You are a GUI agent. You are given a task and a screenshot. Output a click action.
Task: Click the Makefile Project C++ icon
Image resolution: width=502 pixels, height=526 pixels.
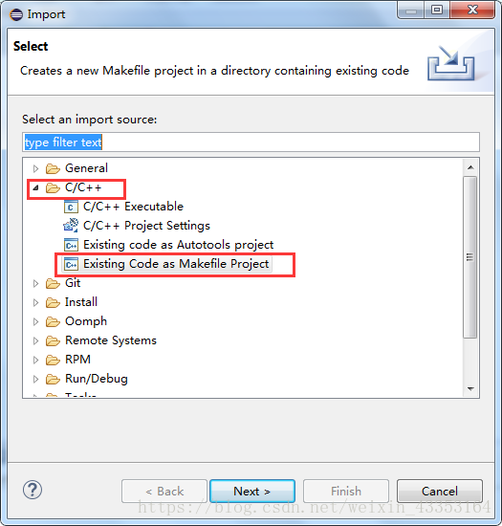coord(71,264)
